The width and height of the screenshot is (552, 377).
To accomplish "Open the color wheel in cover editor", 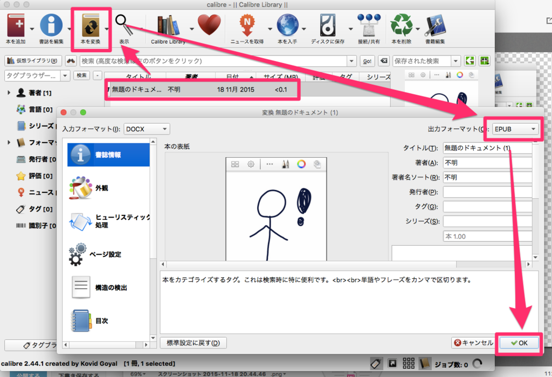I will tap(301, 164).
